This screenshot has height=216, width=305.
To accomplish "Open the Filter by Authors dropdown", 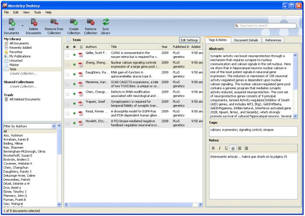I will pyautogui.click(x=54, y=126).
